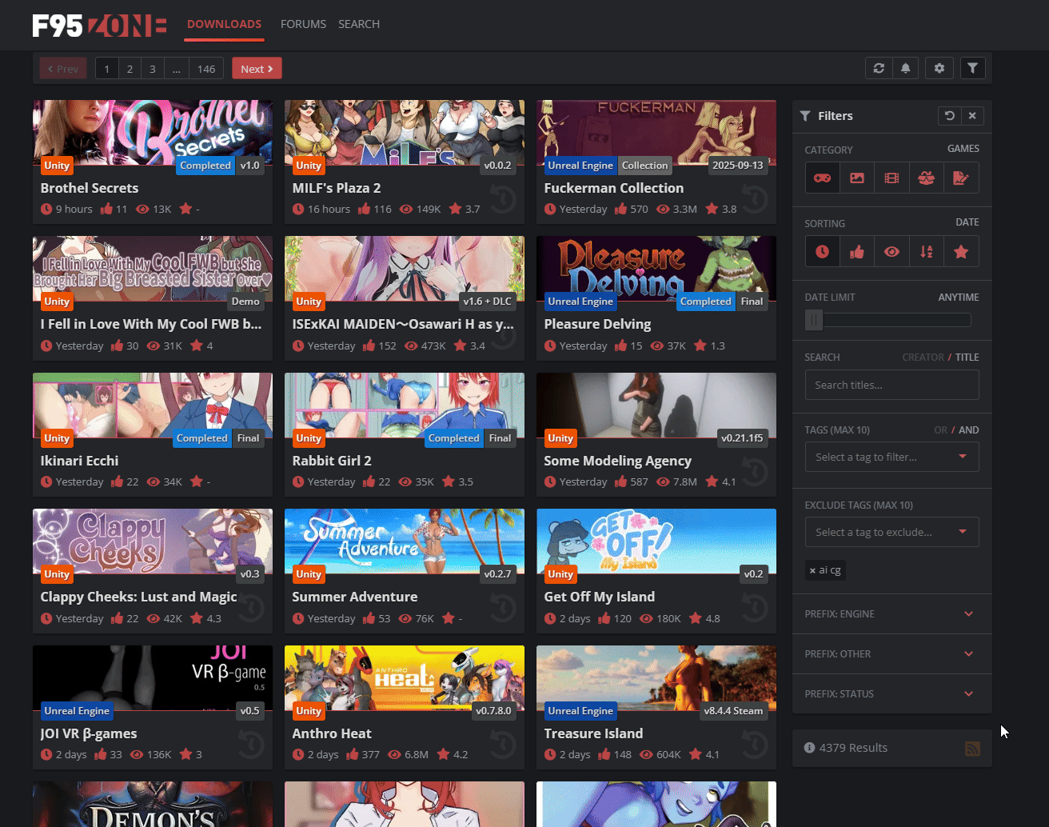Expand the Prefix: Status section
The width and height of the screenshot is (1049, 827).
[x=892, y=694]
